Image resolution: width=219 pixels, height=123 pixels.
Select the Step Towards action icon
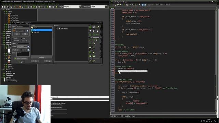90,61
